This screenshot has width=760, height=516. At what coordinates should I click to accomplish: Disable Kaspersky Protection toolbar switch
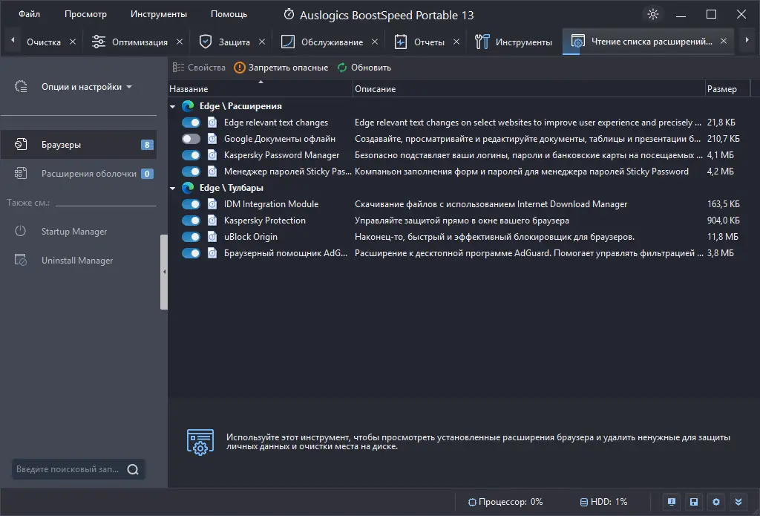(x=191, y=221)
